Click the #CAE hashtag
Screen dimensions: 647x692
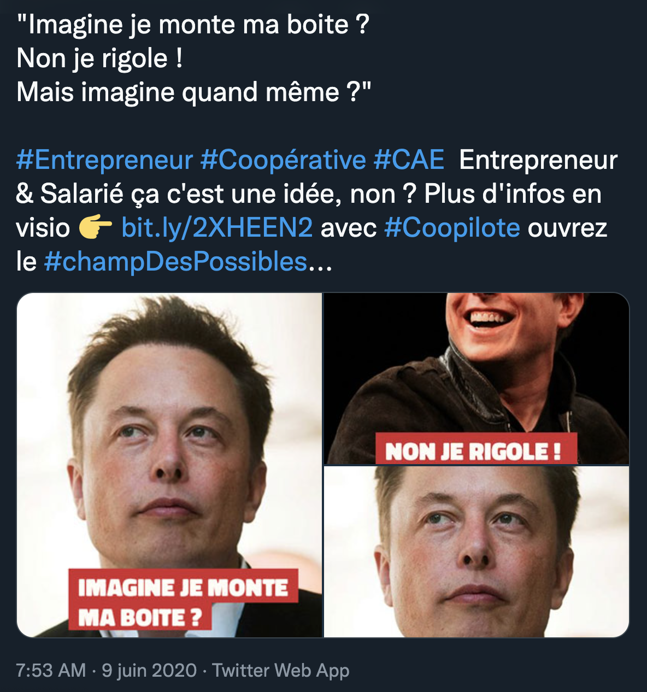coord(409,160)
